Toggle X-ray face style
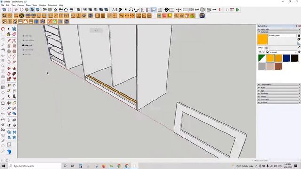Screen dimensions: 301x169 pyautogui.click(x=4, y=9)
